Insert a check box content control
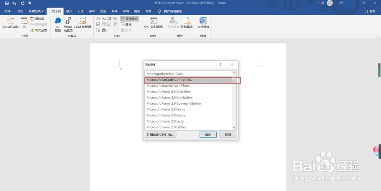 pyautogui.click(x=98, y=24)
